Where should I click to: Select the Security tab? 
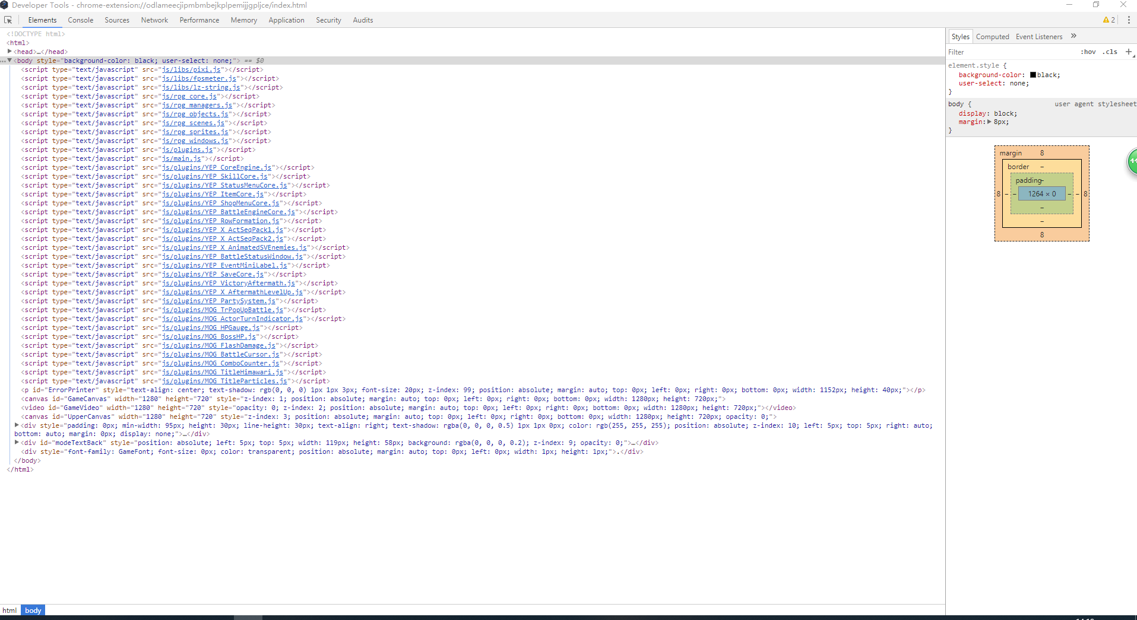tap(328, 20)
